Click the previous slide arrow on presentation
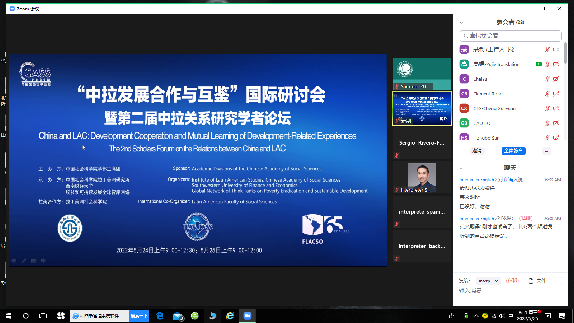Screen dimensions: 574x323 click(14, 261)
